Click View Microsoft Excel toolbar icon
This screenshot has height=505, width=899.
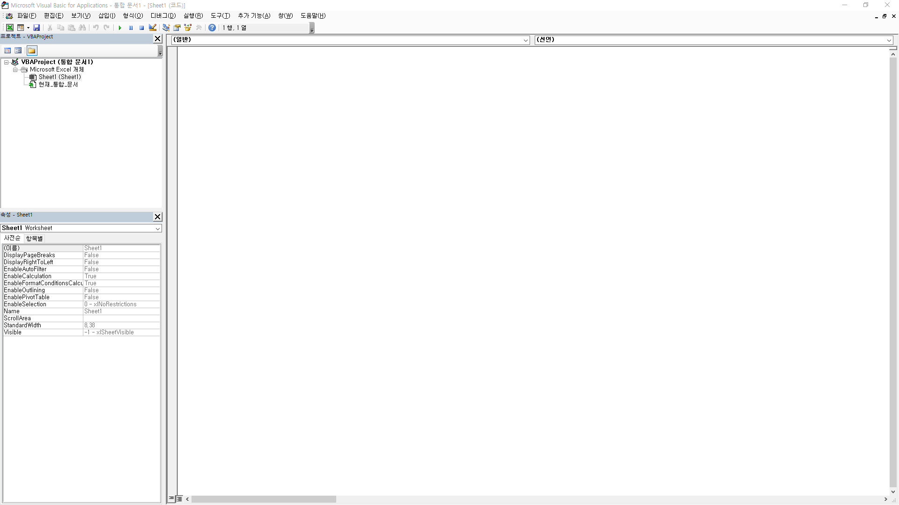click(9, 28)
